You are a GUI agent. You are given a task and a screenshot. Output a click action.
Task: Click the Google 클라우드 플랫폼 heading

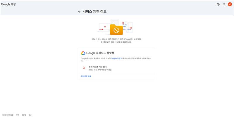point(100,53)
